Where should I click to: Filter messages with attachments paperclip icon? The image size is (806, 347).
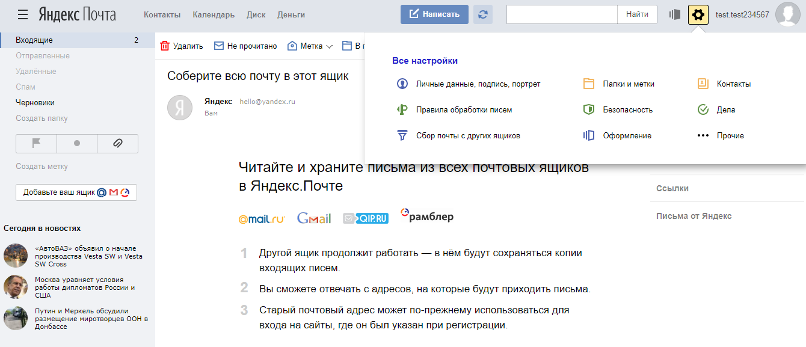point(117,144)
